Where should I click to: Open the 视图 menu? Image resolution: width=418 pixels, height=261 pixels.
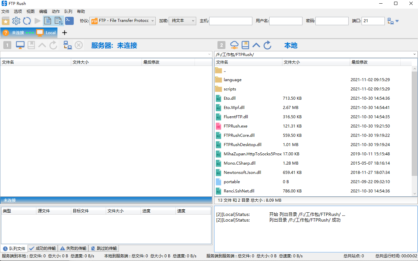[x=31, y=11]
